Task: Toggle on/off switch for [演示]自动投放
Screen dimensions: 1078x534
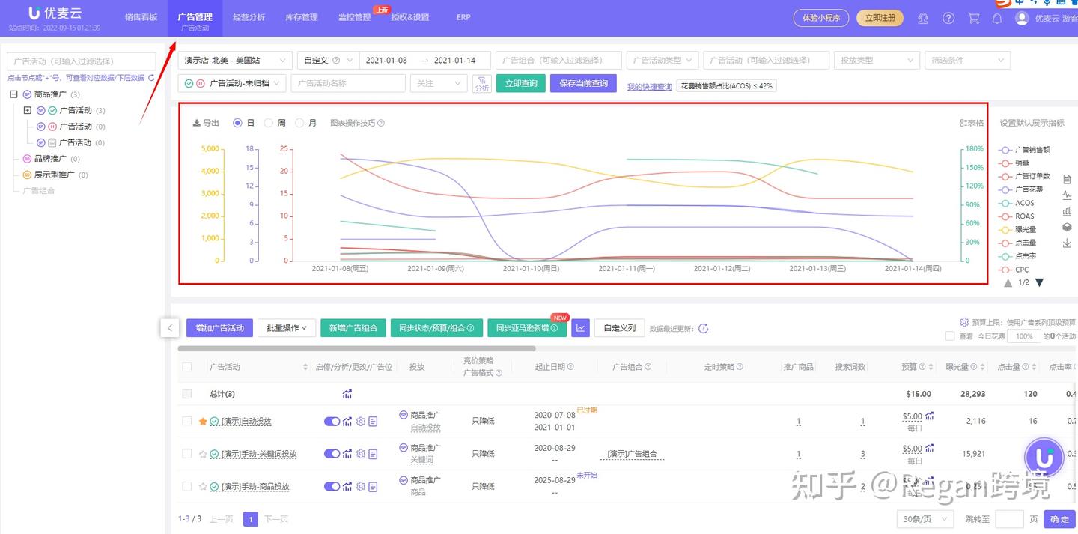Action: [332, 422]
